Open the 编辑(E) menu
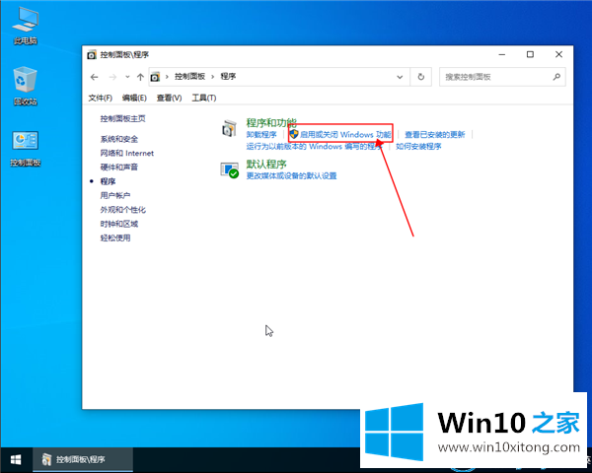This screenshot has height=473, width=592. (x=134, y=99)
